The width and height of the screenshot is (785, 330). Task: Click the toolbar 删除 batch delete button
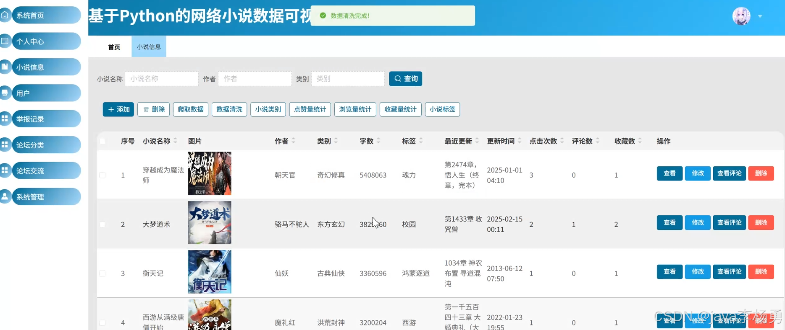click(x=154, y=109)
